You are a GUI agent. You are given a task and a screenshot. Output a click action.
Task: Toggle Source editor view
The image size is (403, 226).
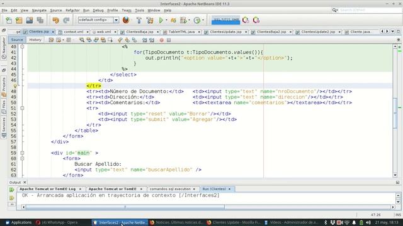[x=17, y=40]
